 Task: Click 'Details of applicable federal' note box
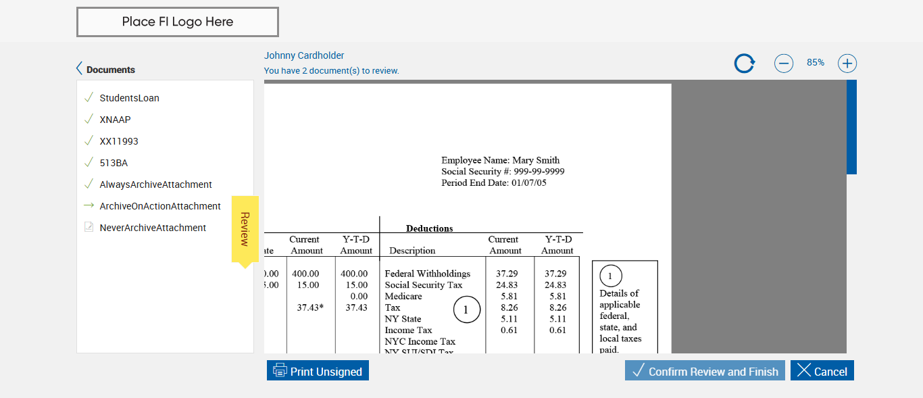click(625, 307)
